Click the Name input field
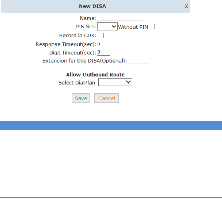This screenshot has height=223, width=222. tap(120, 18)
